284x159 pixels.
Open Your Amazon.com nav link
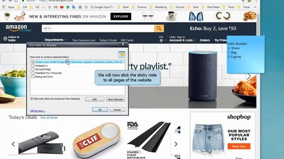tap(84, 40)
